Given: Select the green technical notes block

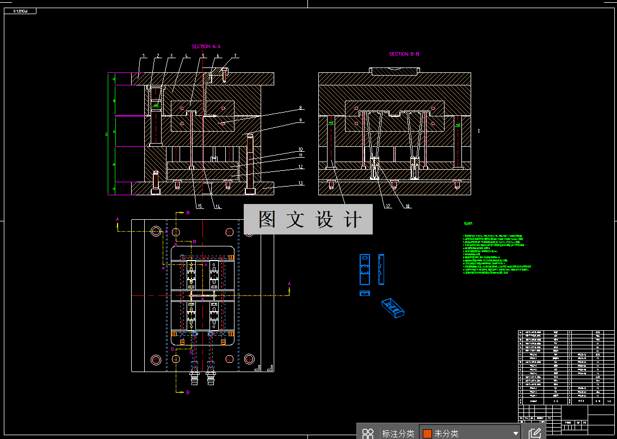Looking at the screenshot, I should (x=497, y=253).
